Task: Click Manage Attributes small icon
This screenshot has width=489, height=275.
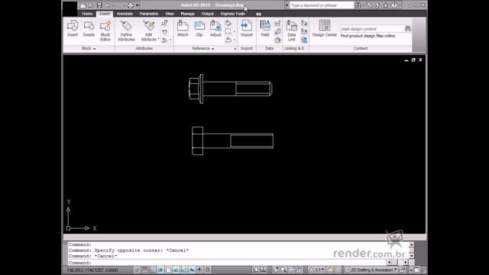Action: [x=165, y=23]
